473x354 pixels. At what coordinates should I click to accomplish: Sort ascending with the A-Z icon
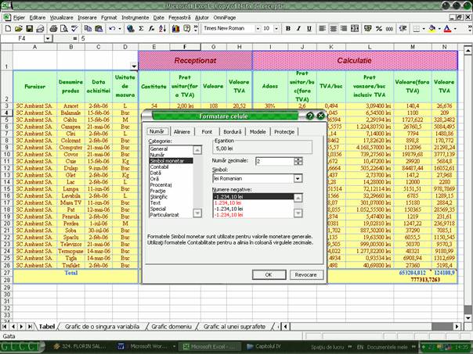(x=163, y=29)
